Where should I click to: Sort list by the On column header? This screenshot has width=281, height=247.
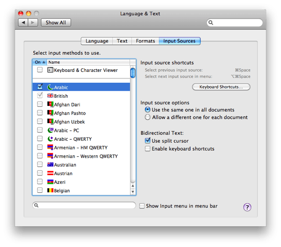[x=39, y=62]
